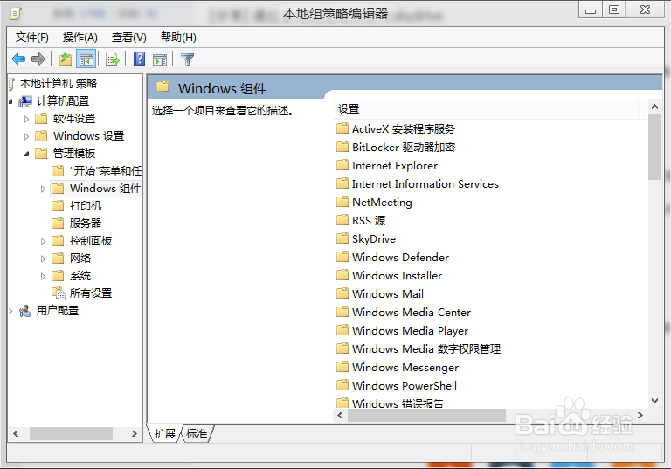Screen dimensions: 671x469
Task: Select Windows Messenger entry
Action: point(405,368)
